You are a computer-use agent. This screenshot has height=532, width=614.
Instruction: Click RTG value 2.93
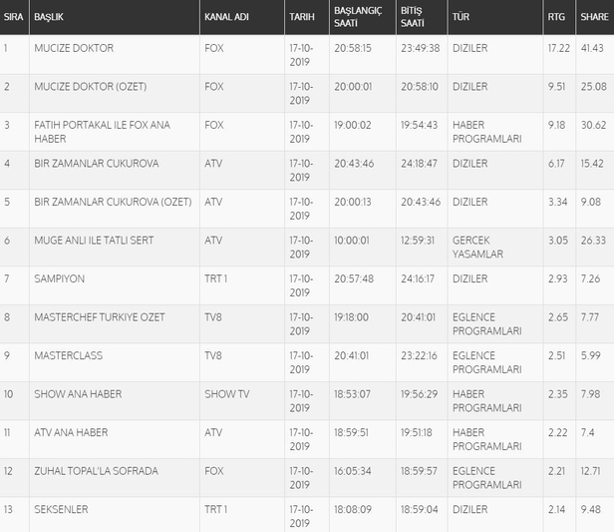[557, 278]
